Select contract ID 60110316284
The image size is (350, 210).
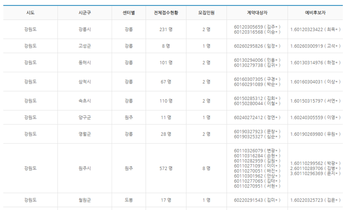248,156
